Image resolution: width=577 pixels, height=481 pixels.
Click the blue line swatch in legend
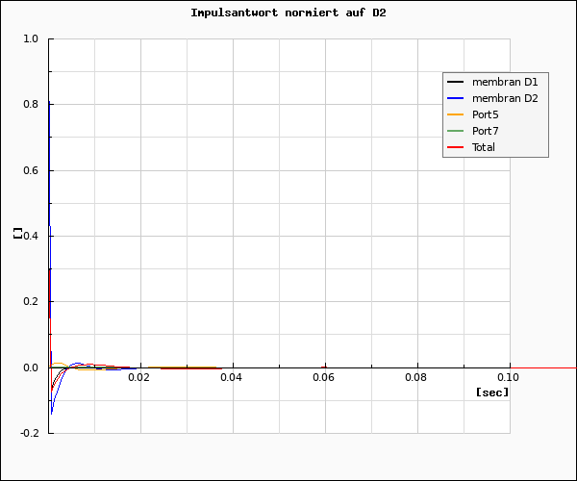456,98
